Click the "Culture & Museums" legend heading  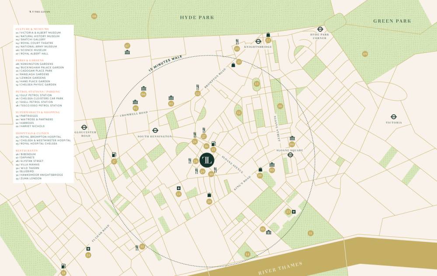[32, 29]
